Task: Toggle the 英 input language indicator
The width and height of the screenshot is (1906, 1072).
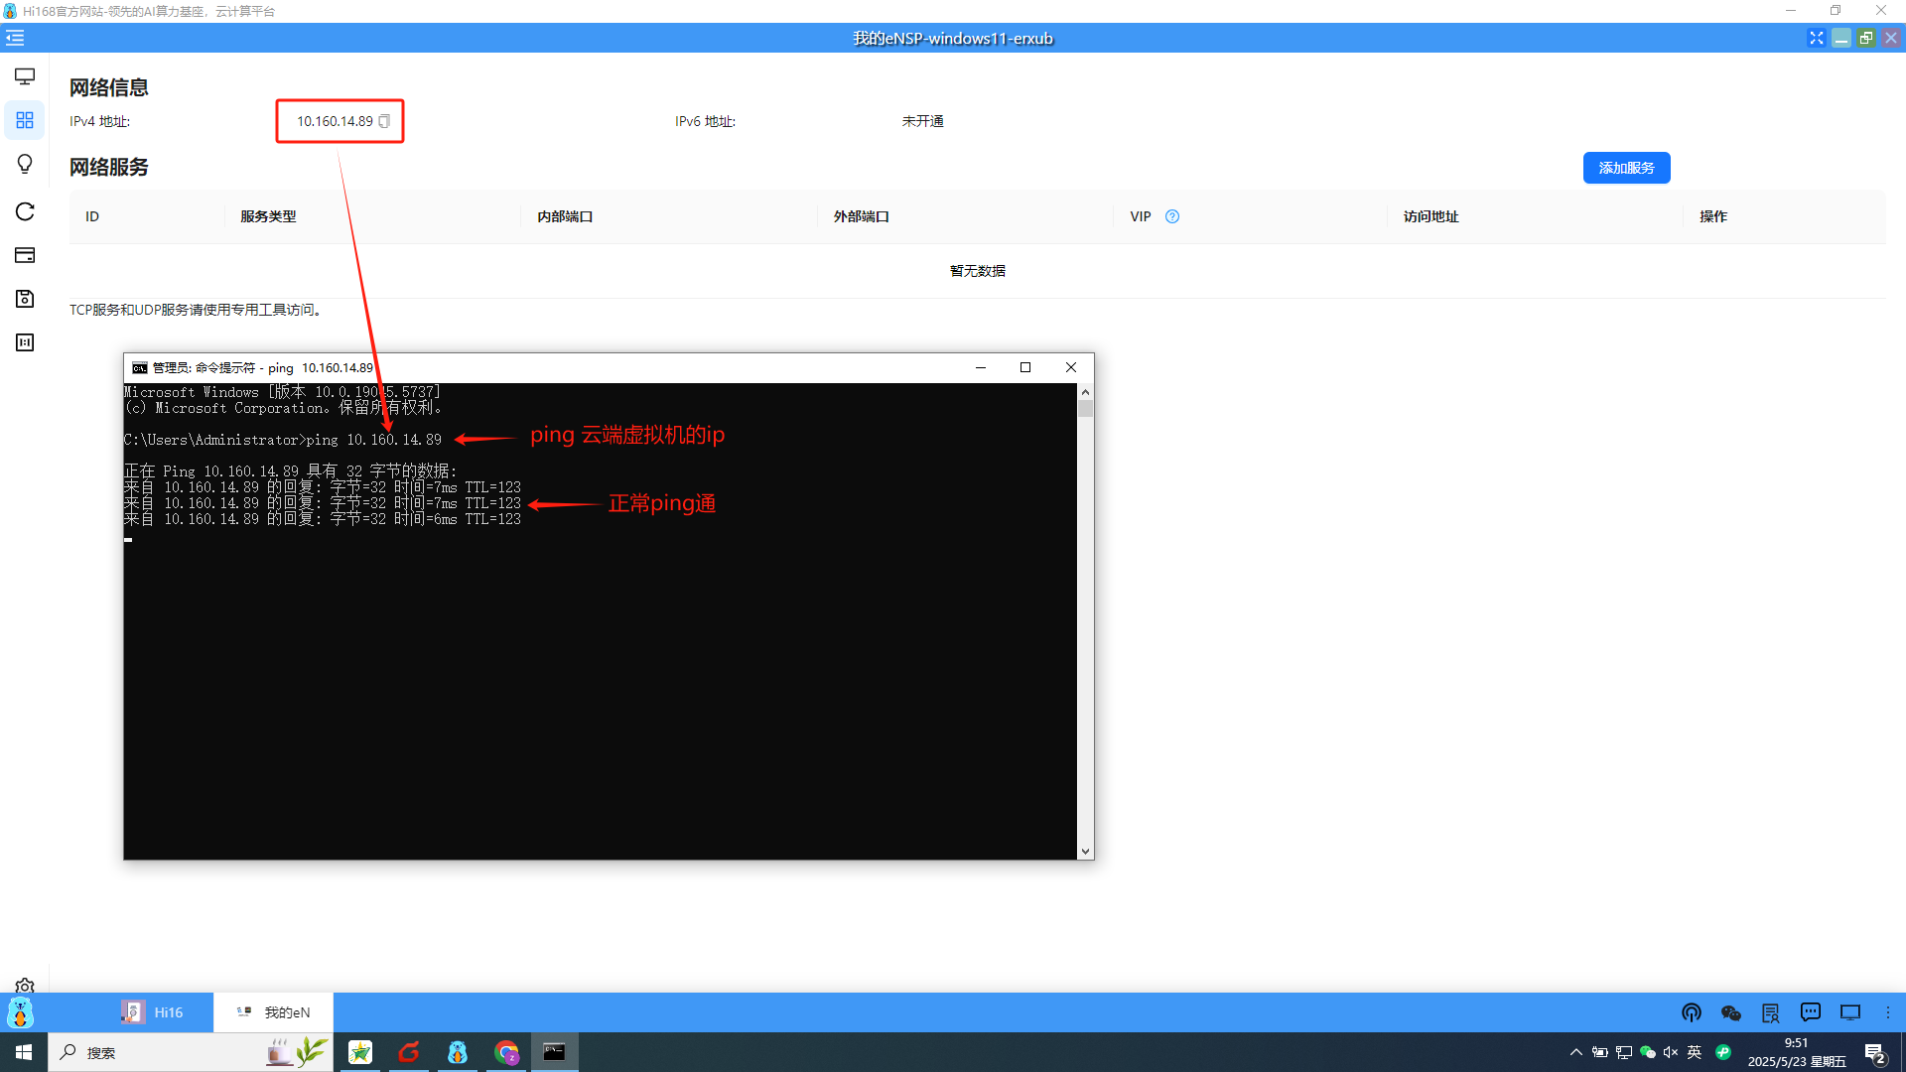Action: tap(1695, 1052)
